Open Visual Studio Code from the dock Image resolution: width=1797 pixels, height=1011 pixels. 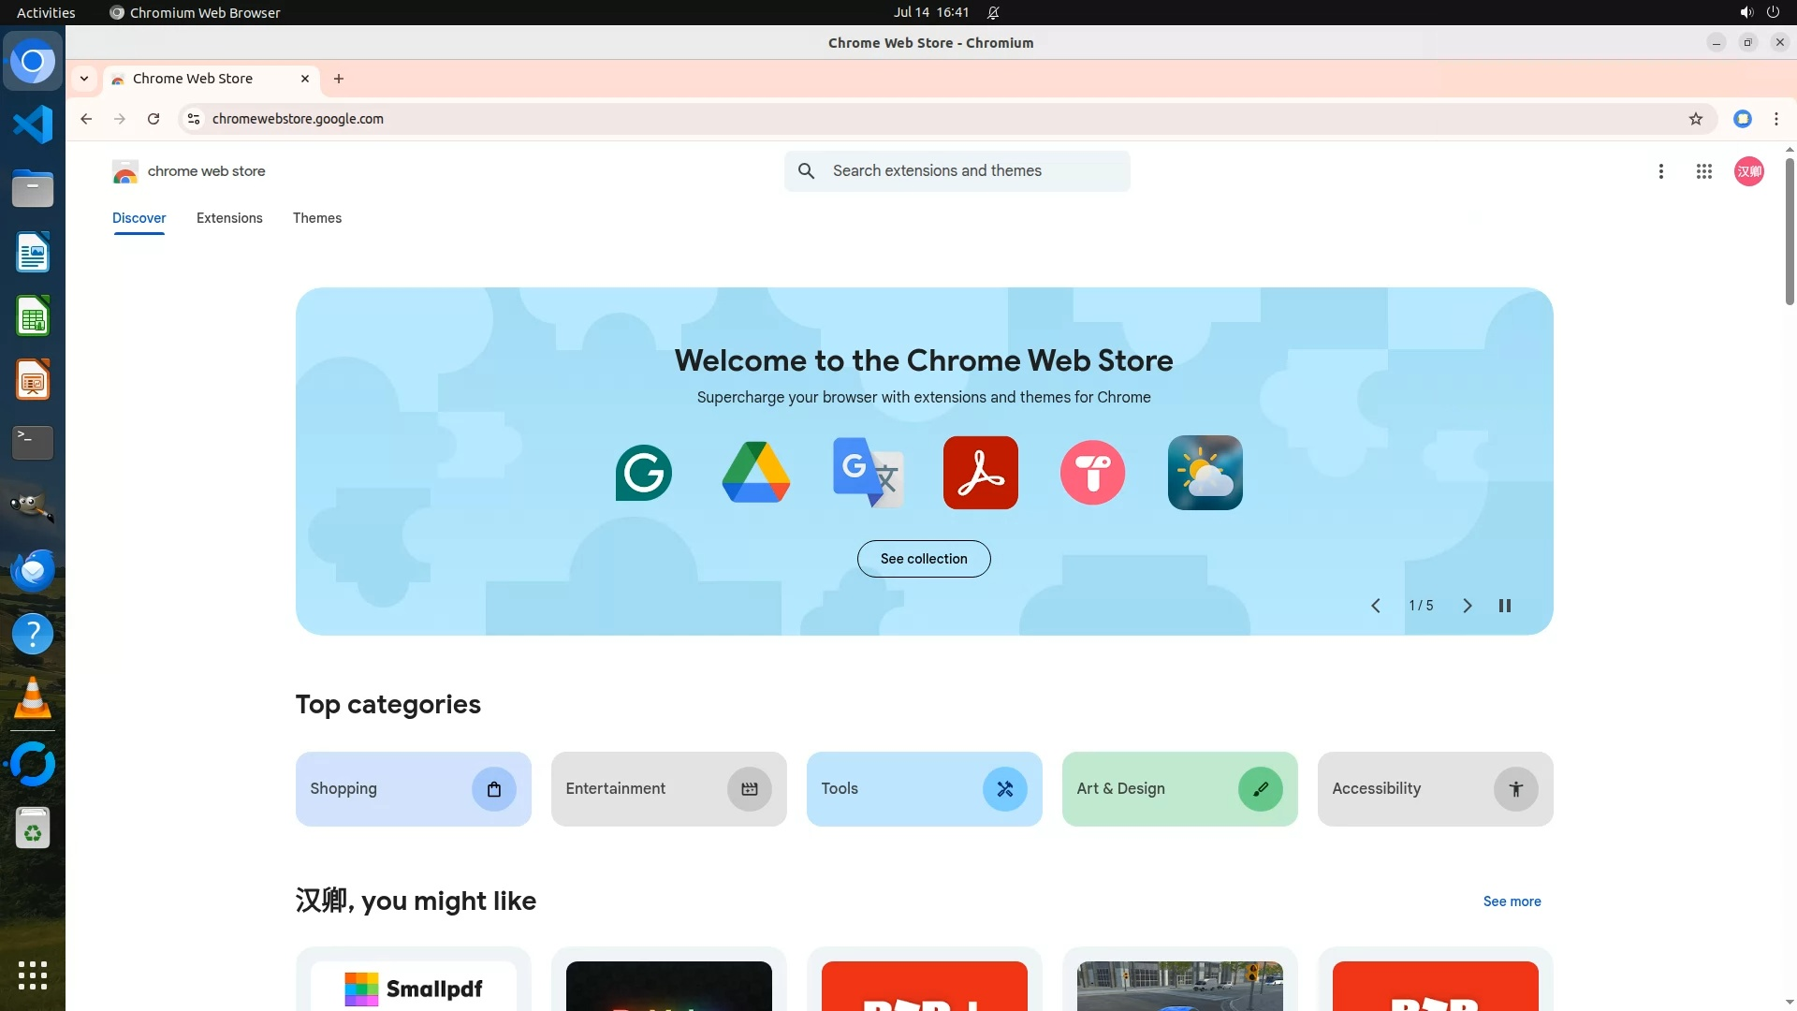[x=33, y=125]
